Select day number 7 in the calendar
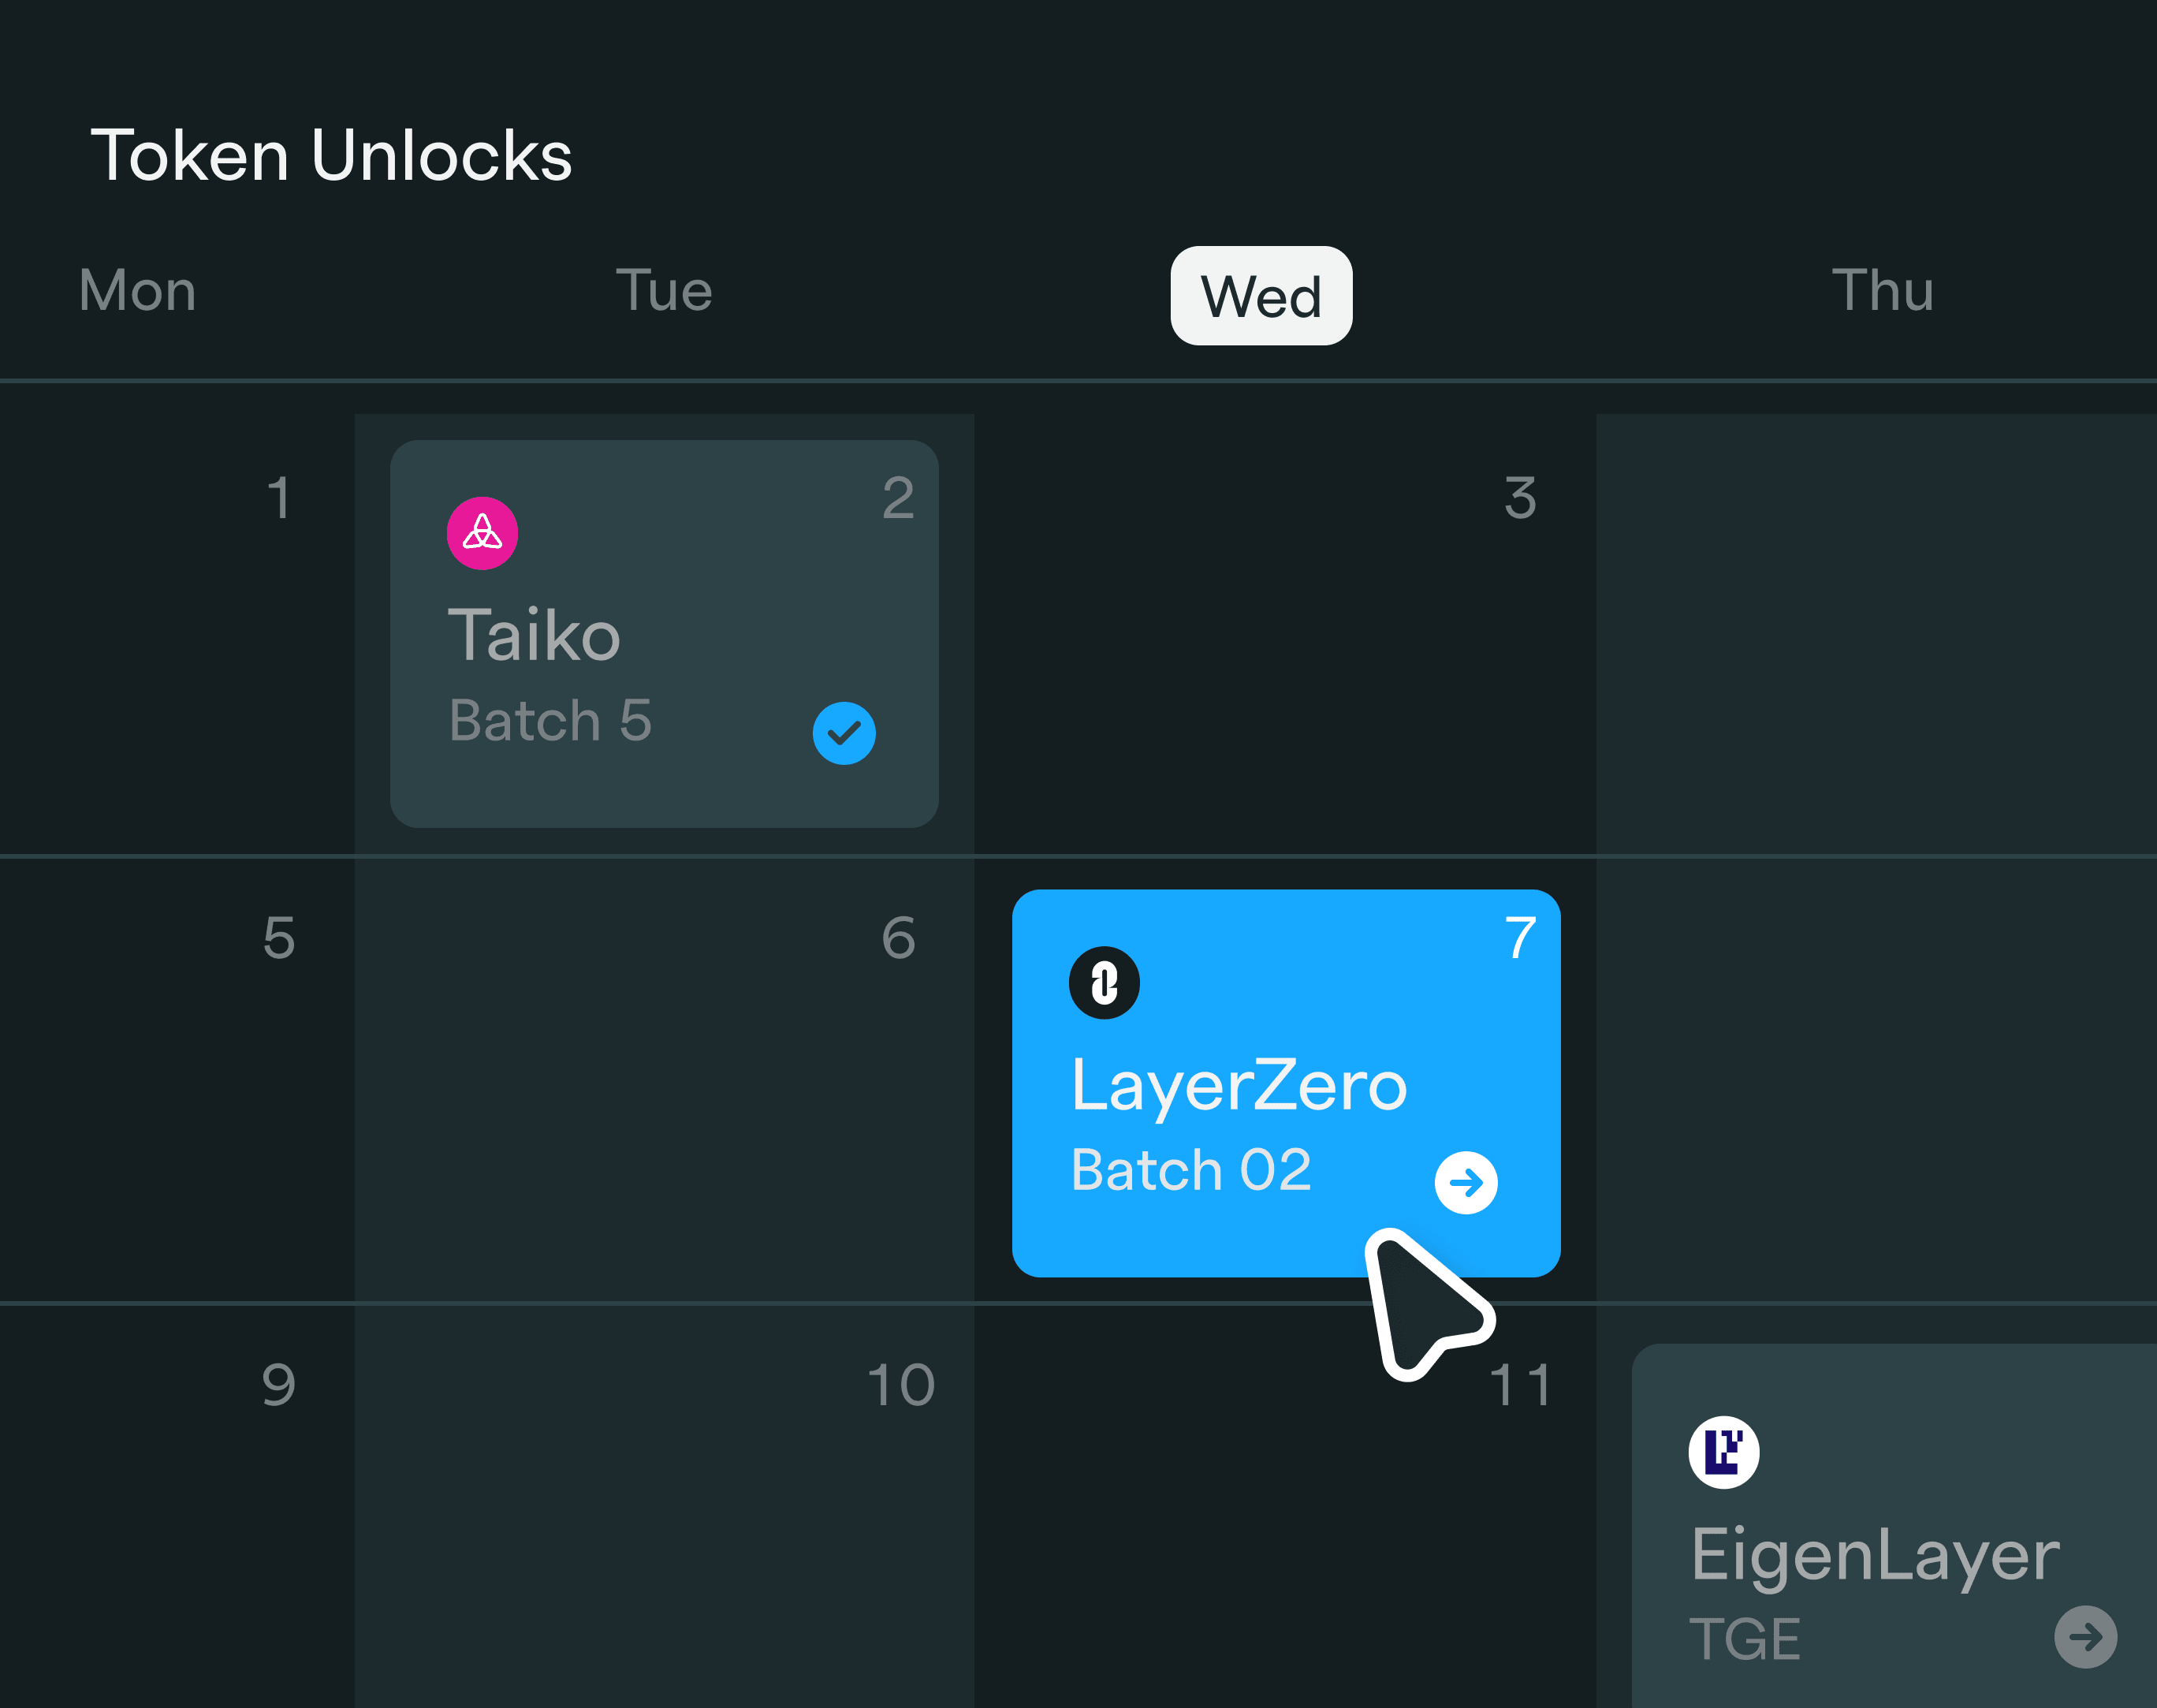2157x1708 pixels. coord(1522,938)
